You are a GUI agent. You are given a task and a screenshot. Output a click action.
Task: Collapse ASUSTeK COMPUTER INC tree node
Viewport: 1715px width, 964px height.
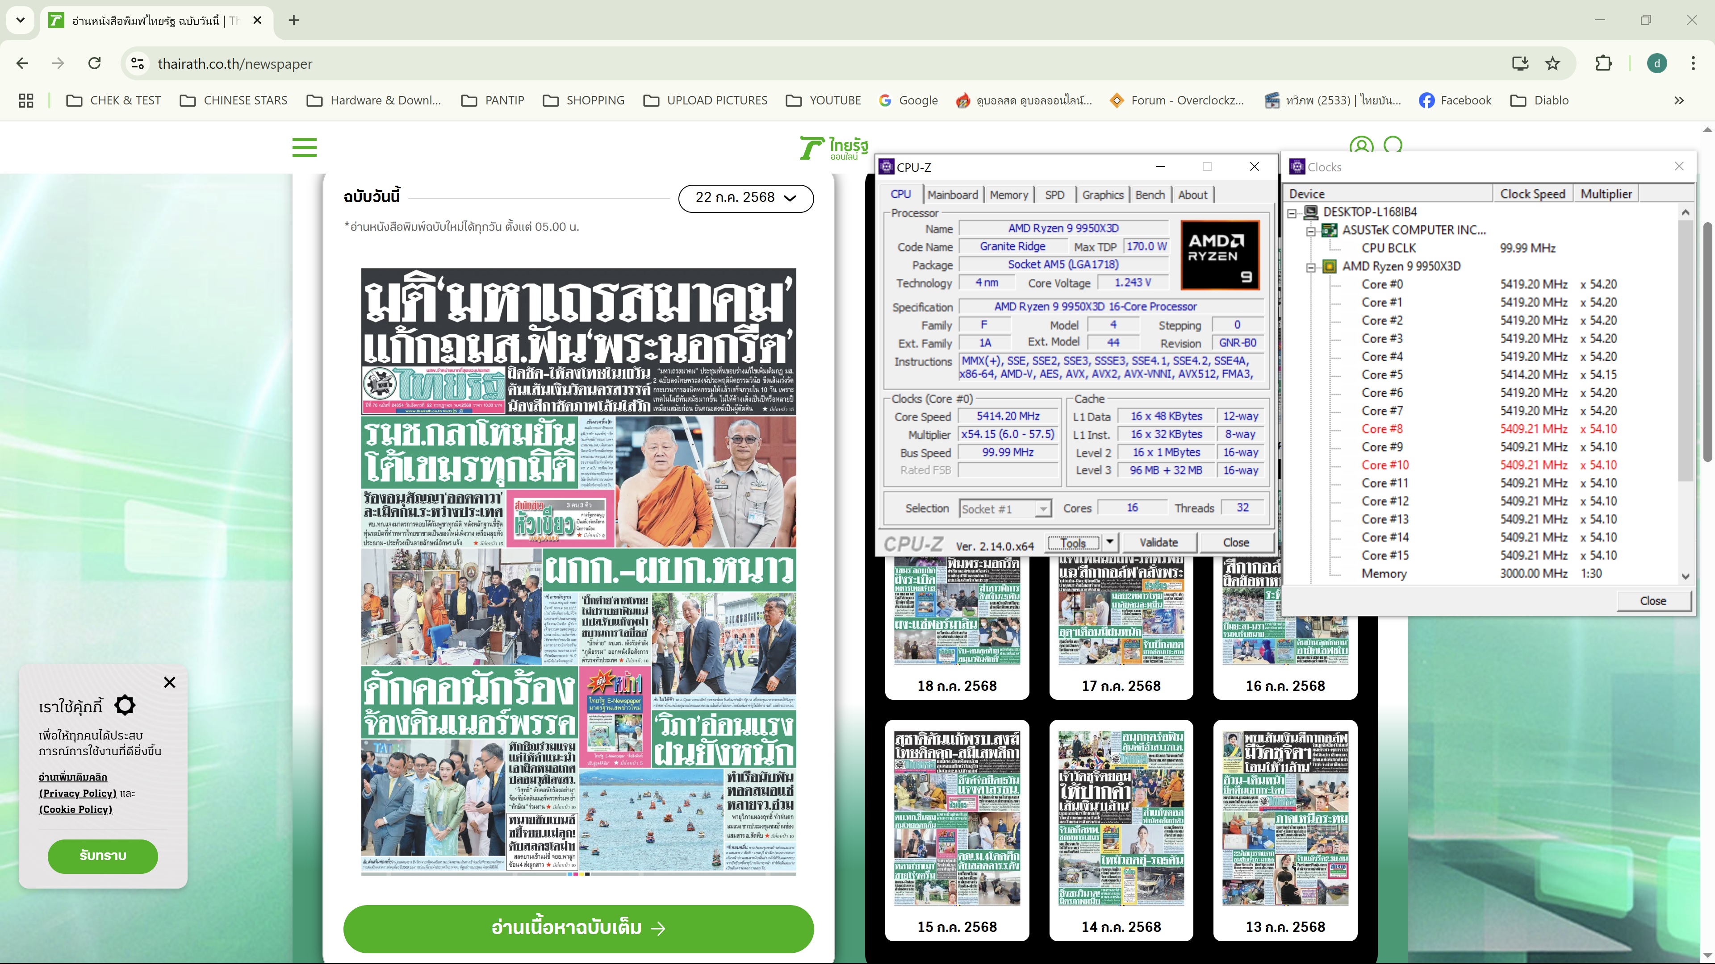click(1311, 231)
